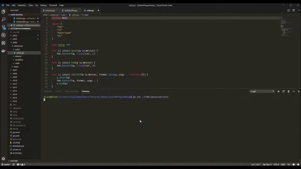Click Tab Size 4 in status bar

pos(267,164)
